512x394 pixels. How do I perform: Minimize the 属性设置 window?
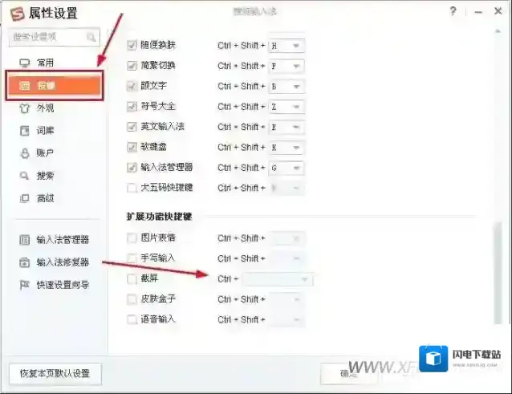(x=478, y=12)
